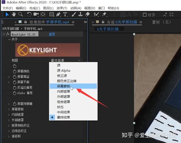
Task: Toggle the Keylight fx effect switch
Action: (8, 34)
